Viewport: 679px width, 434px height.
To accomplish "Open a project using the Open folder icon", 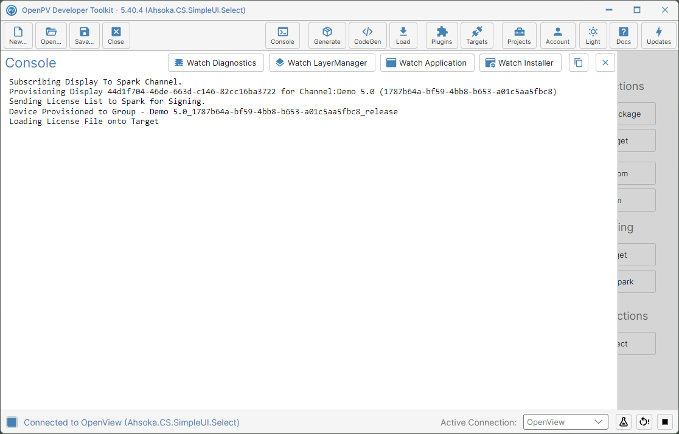I will [51, 35].
